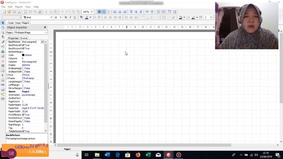Open the View menu
The image size is (283, 159).
(28, 7)
